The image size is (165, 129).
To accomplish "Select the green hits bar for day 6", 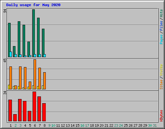I will (x=34, y=33).
